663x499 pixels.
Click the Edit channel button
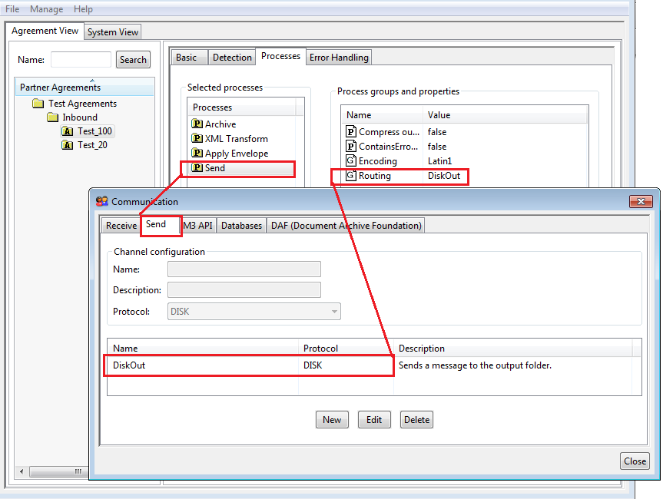tap(374, 420)
